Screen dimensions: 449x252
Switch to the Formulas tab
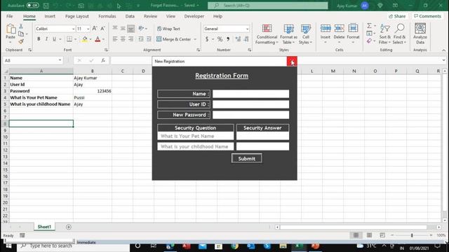click(107, 16)
